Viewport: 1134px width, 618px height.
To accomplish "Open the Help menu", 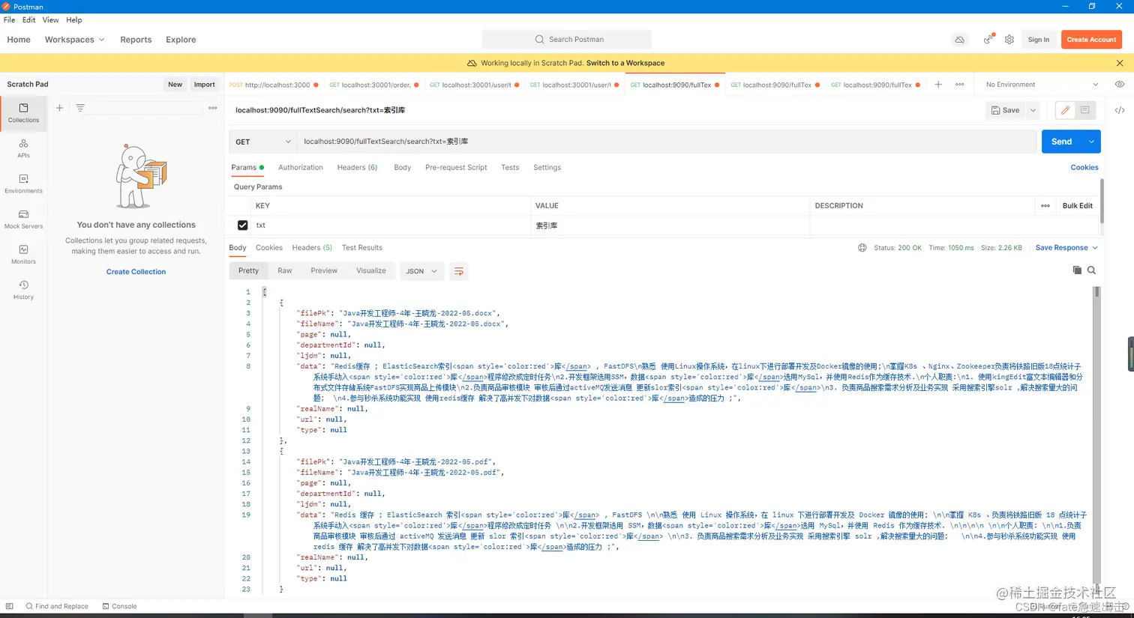I will pyautogui.click(x=73, y=20).
